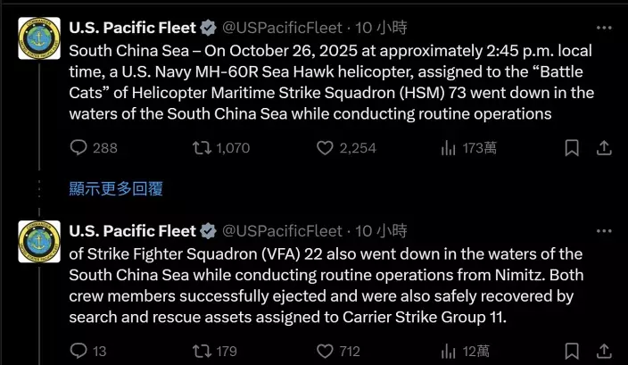Like the first tweet with 2,254 likes
The image size is (628, 365).
pos(326,148)
